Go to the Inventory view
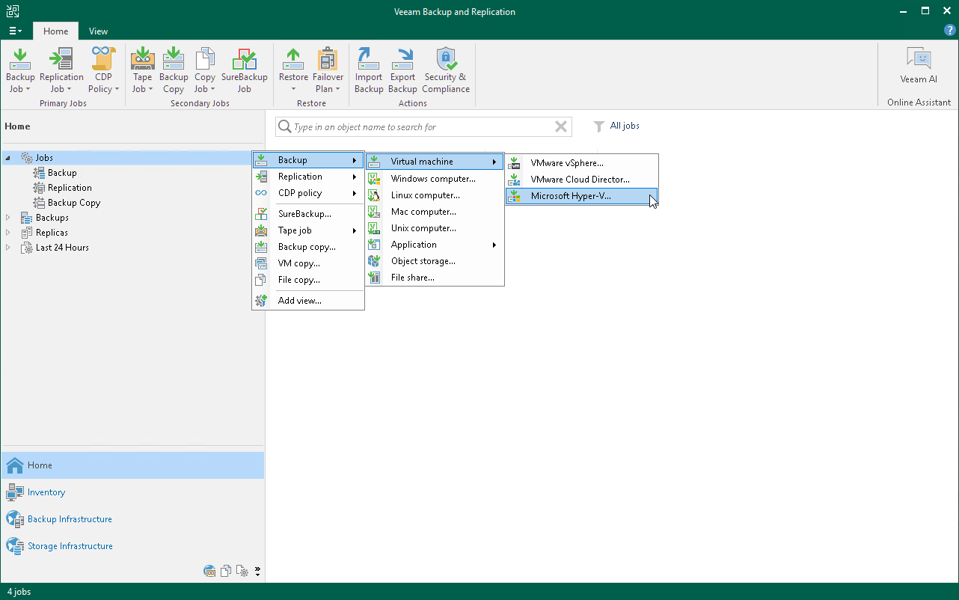 pos(46,492)
